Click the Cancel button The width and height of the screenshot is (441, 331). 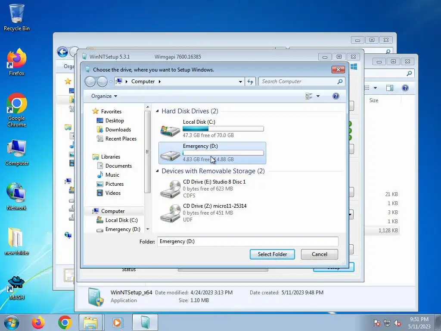tap(319, 254)
